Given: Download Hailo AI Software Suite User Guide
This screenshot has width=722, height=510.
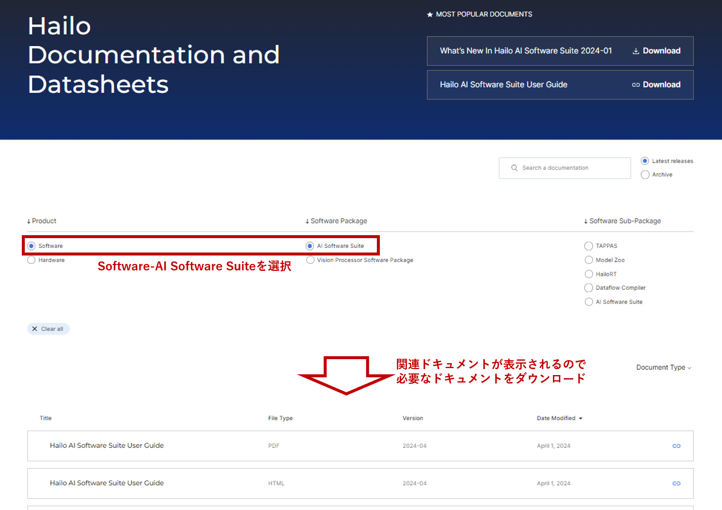Looking at the screenshot, I should click(x=656, y=85).
